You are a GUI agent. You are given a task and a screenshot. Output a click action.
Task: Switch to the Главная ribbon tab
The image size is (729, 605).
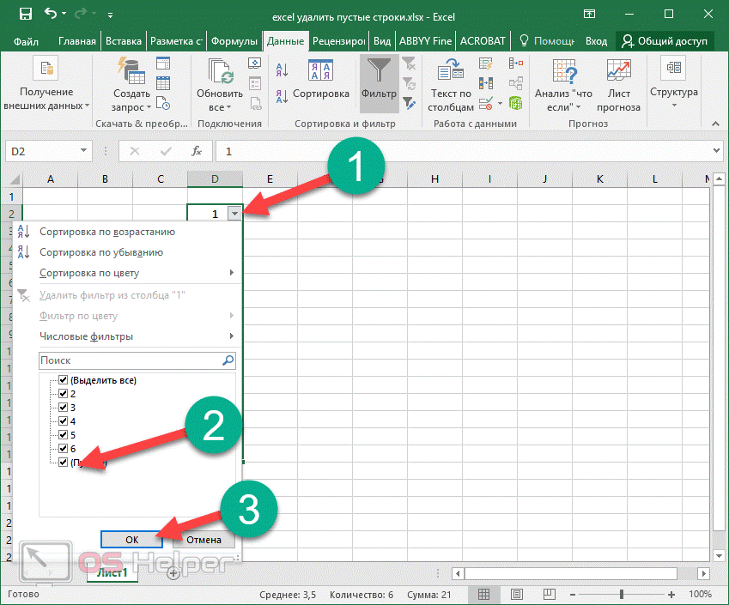76,41
